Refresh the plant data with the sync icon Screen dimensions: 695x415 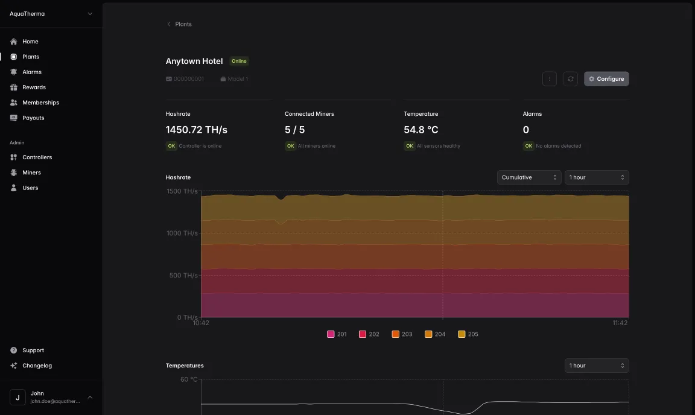pyautogui.click(x=570, y=78)
